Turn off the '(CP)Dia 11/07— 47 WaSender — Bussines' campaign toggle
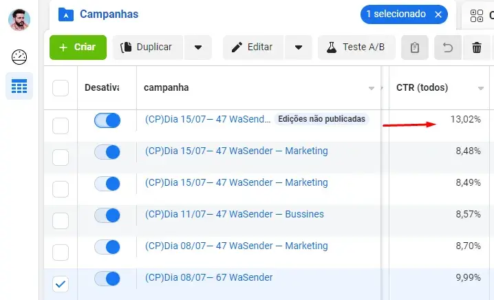 tap(107, 215)
